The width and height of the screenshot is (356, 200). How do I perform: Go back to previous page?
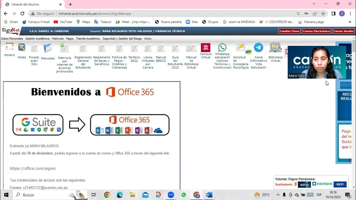(x=6, y=13)
